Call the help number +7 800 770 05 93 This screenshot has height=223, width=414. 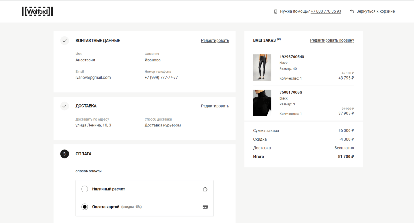(x=326, y=11)
